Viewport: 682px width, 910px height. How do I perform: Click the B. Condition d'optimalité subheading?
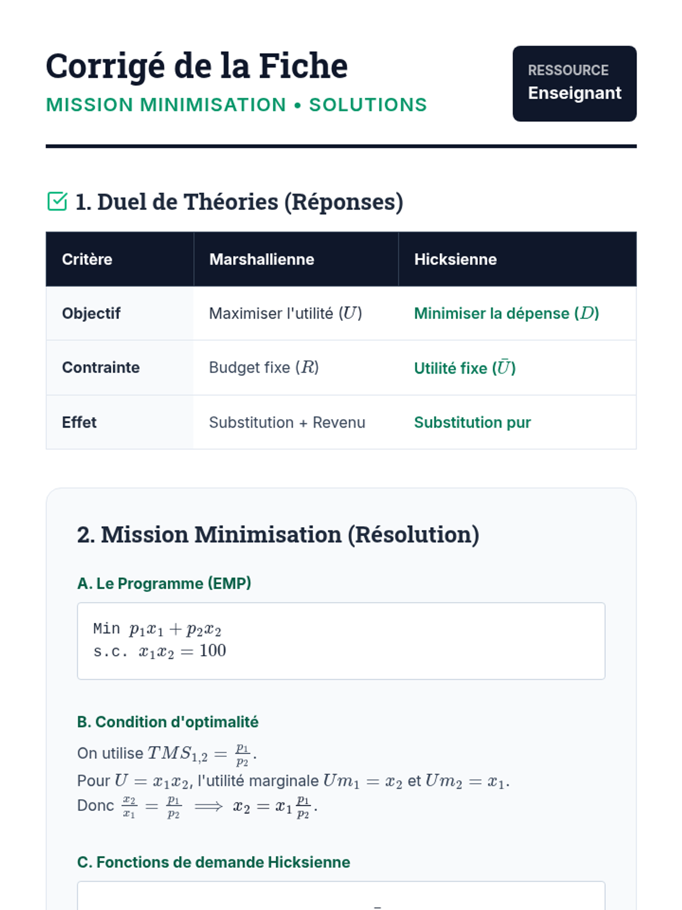168,722
